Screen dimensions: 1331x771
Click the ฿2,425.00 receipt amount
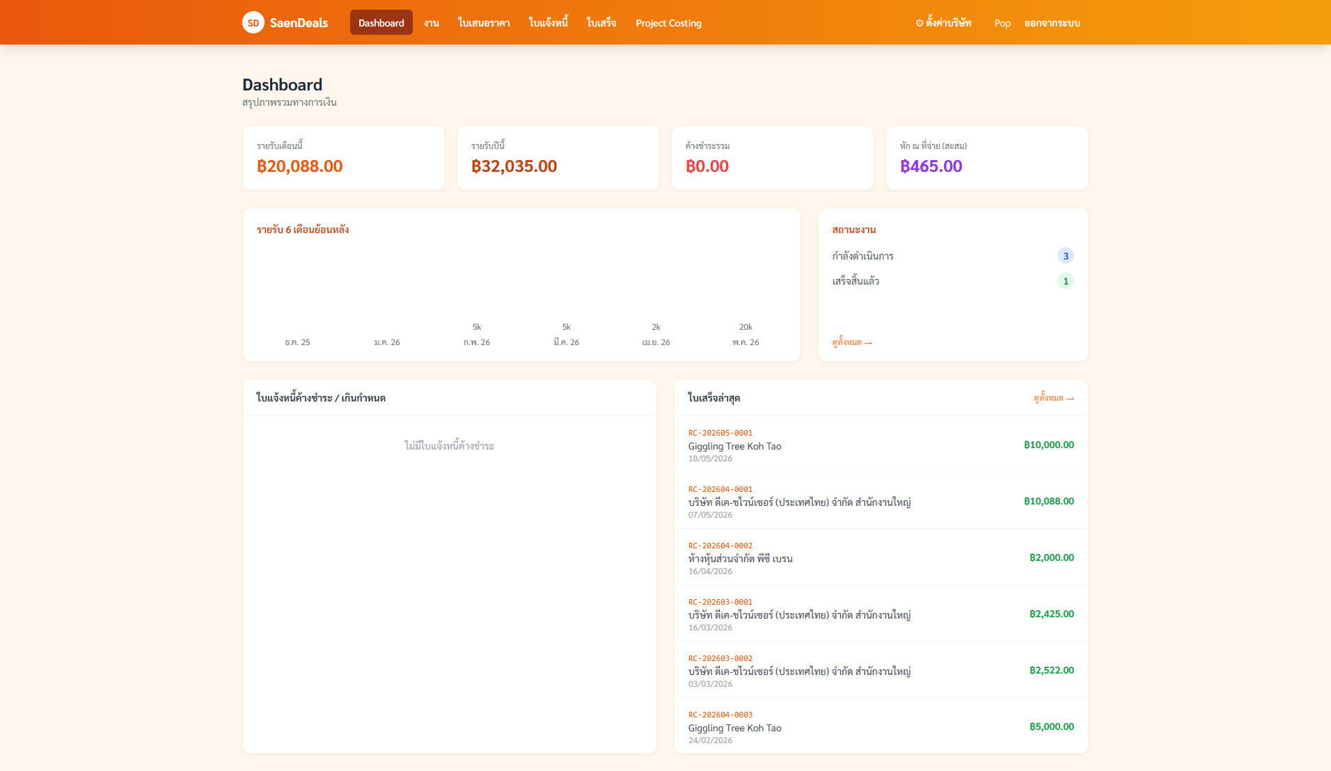tap(1052, 614)
